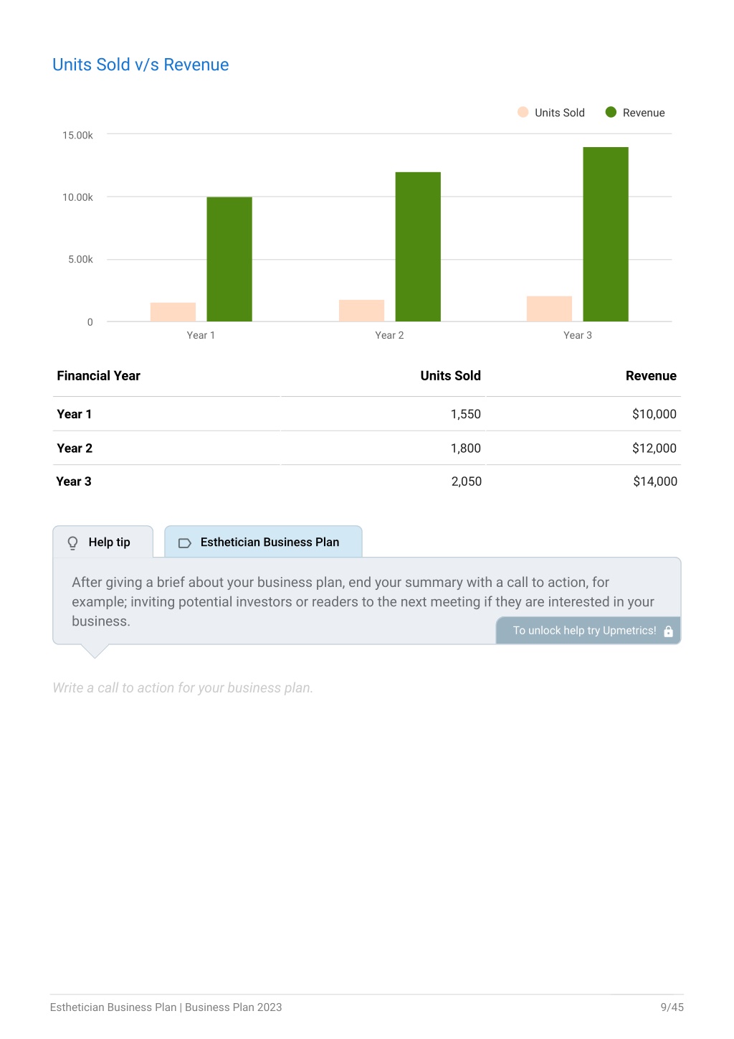The image size is (734, 1039).
Task: Toggle Revenue series via green legend dot
Action: point(611,112)
